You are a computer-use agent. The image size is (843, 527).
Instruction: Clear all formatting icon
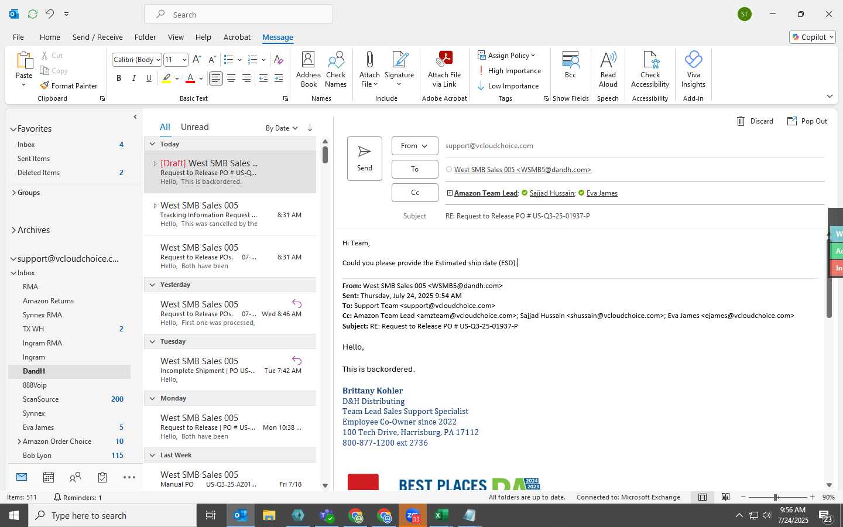[x=279, y=60]
